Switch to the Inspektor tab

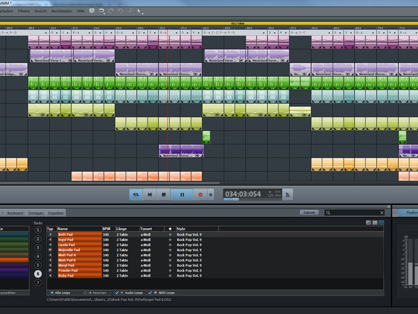coord(56,213)
